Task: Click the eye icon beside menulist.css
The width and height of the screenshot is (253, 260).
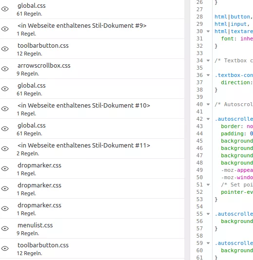Action: [x=5, y=229]
